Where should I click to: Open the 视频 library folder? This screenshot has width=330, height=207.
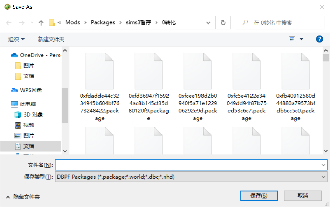25,125
